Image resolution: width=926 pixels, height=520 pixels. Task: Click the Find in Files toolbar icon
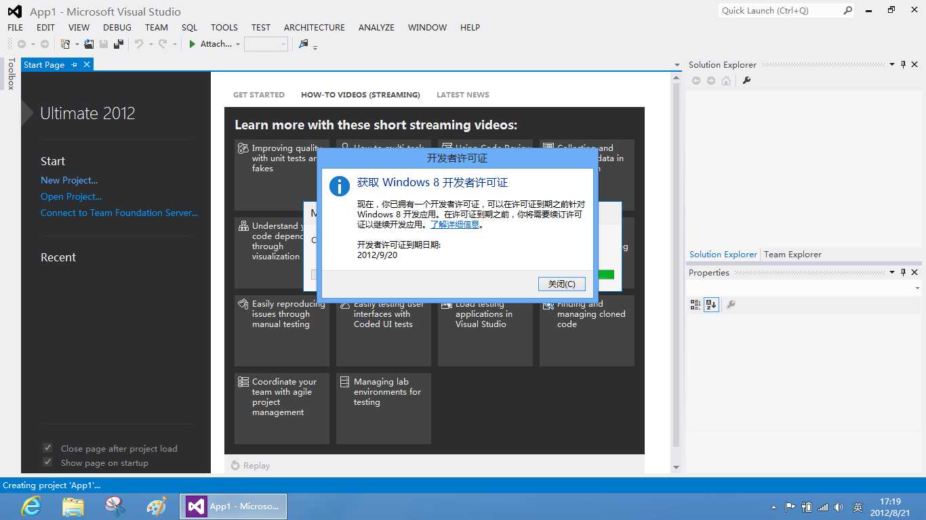303,44
